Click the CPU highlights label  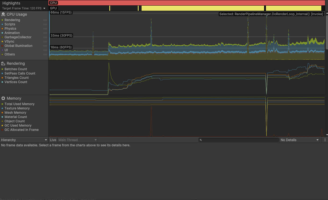(x=53, y=3)
